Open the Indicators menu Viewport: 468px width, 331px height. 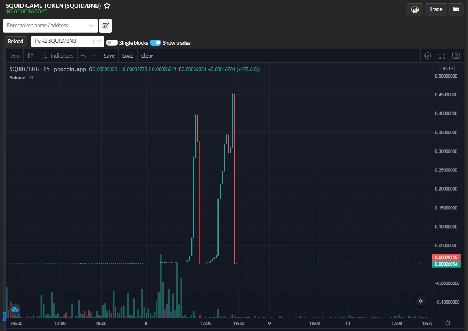[58, 56]
